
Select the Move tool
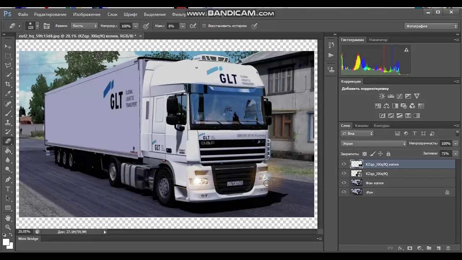click(x=8, y=47)
